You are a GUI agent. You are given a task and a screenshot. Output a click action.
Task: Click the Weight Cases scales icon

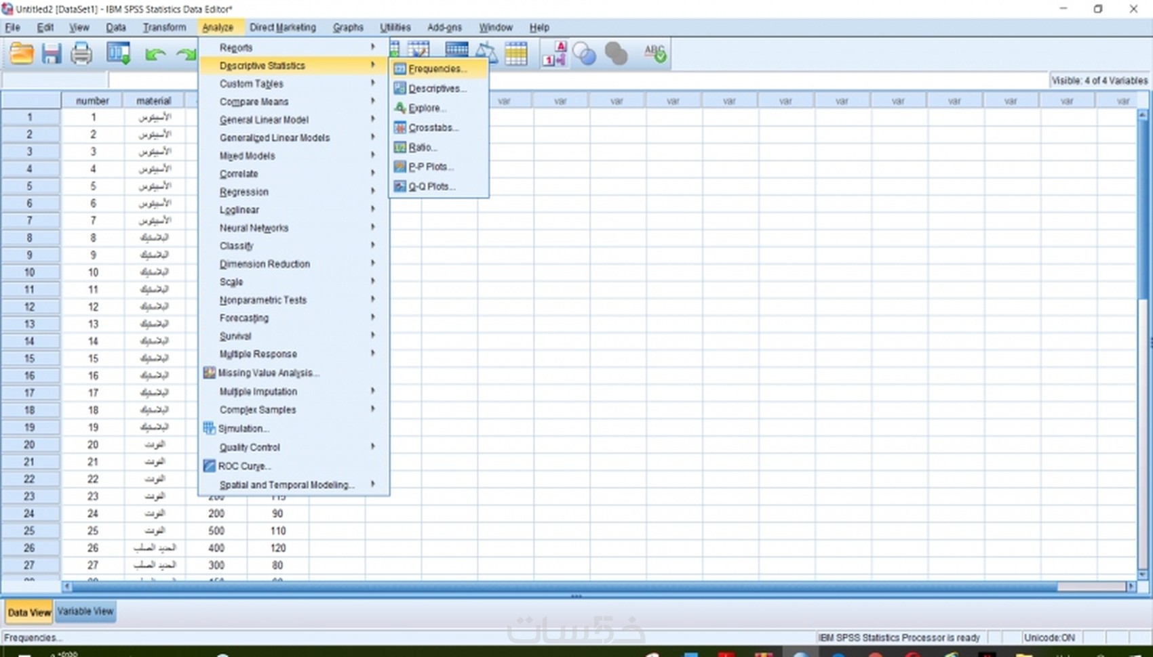(486, 54)
